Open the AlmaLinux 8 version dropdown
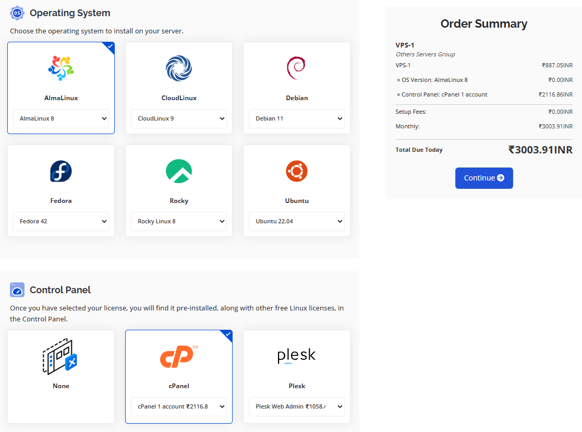The height and width of the screenshot is (432, 582). click(61, 118)
